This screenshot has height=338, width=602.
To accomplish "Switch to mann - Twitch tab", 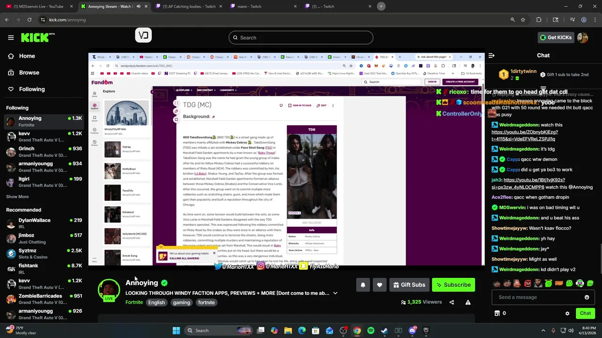I will [262, 7].
